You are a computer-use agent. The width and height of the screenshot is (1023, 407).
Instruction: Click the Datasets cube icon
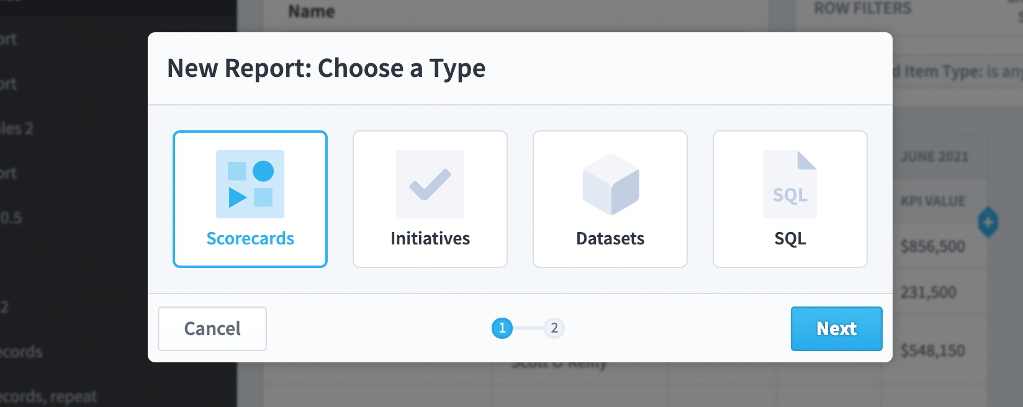611,184
